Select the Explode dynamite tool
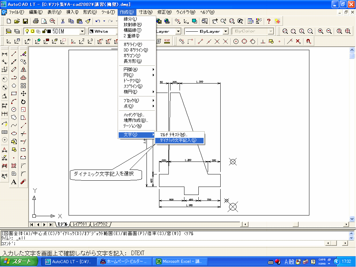 coord(23,182)
